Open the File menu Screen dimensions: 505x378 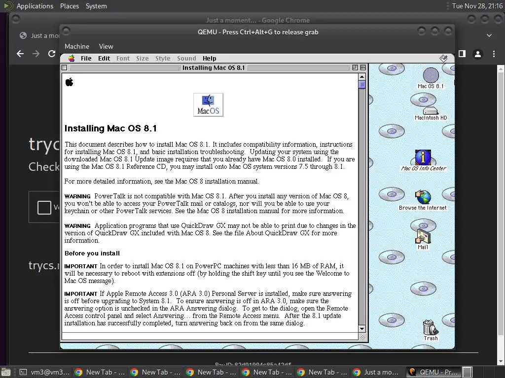point(86,58)
